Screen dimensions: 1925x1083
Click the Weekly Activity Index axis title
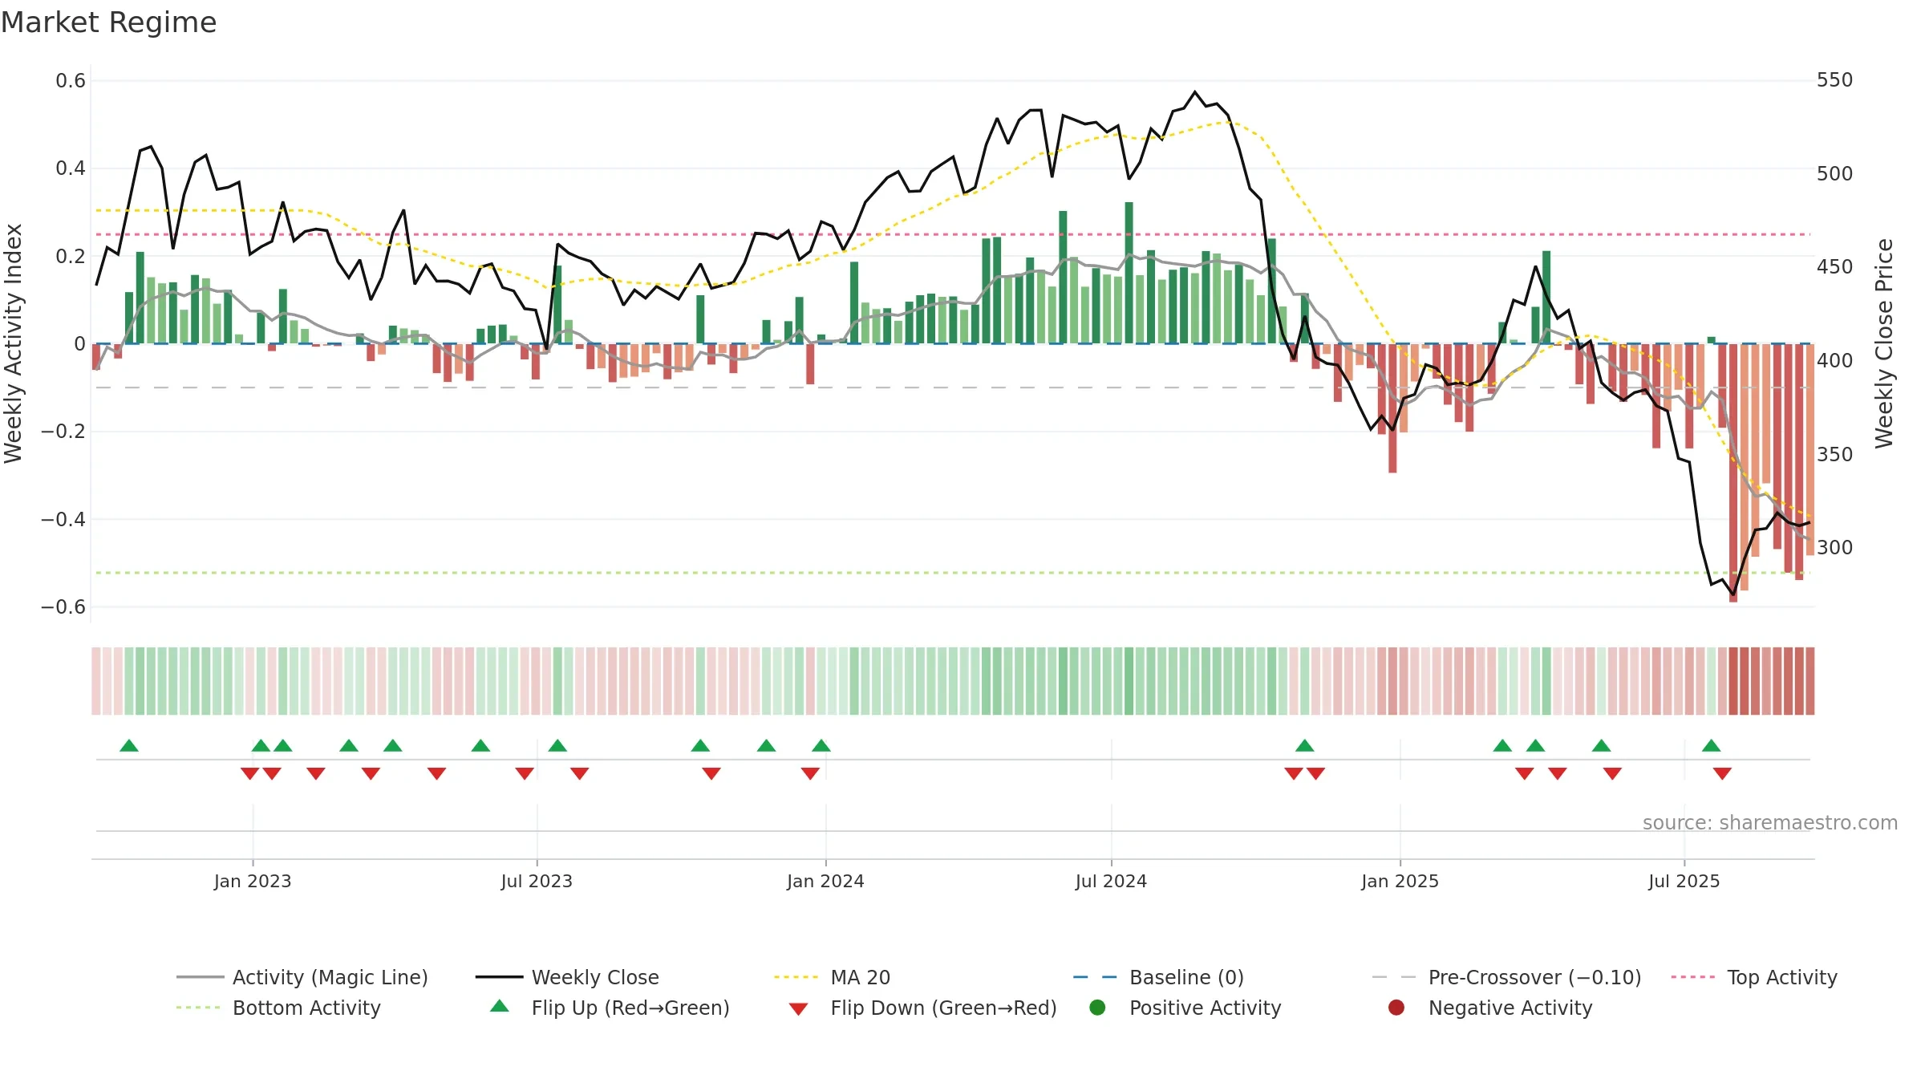click(14, 343)
